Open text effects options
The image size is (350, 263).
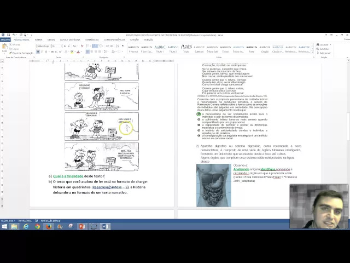click(x=66, y=52)
